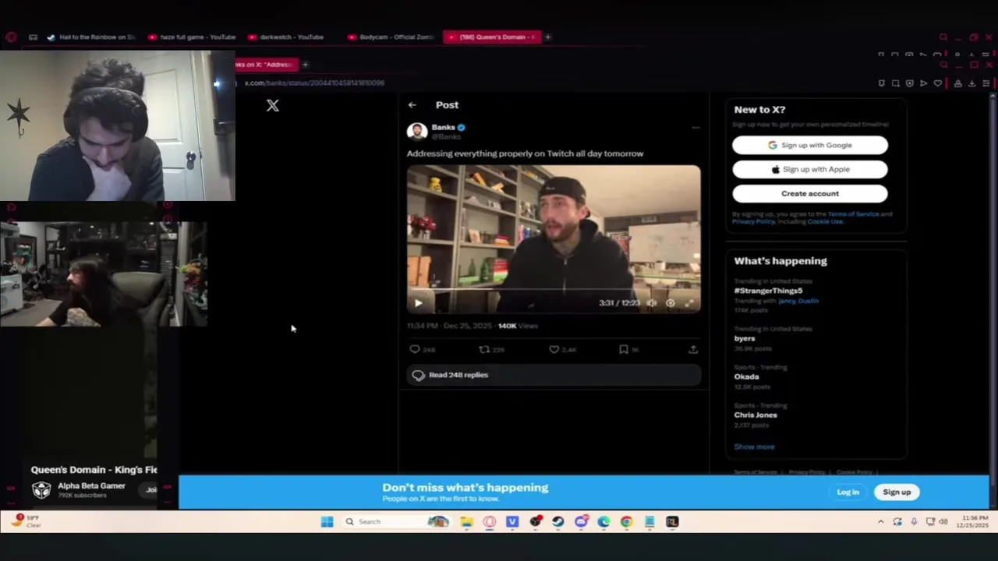Open OBS Studio from the taskbar
Viewport: 998px width, 561px height.
coord(535,522)
